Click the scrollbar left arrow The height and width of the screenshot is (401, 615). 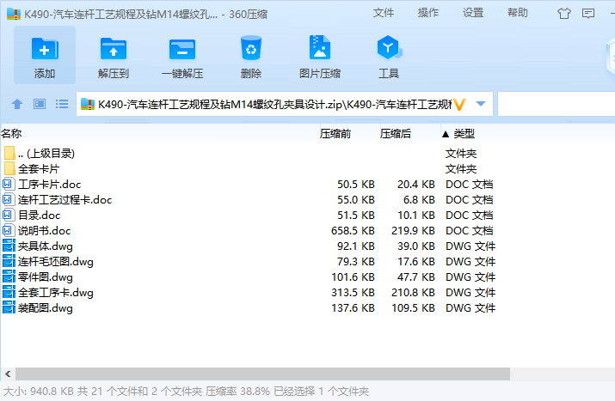click(x=8, y=374)
